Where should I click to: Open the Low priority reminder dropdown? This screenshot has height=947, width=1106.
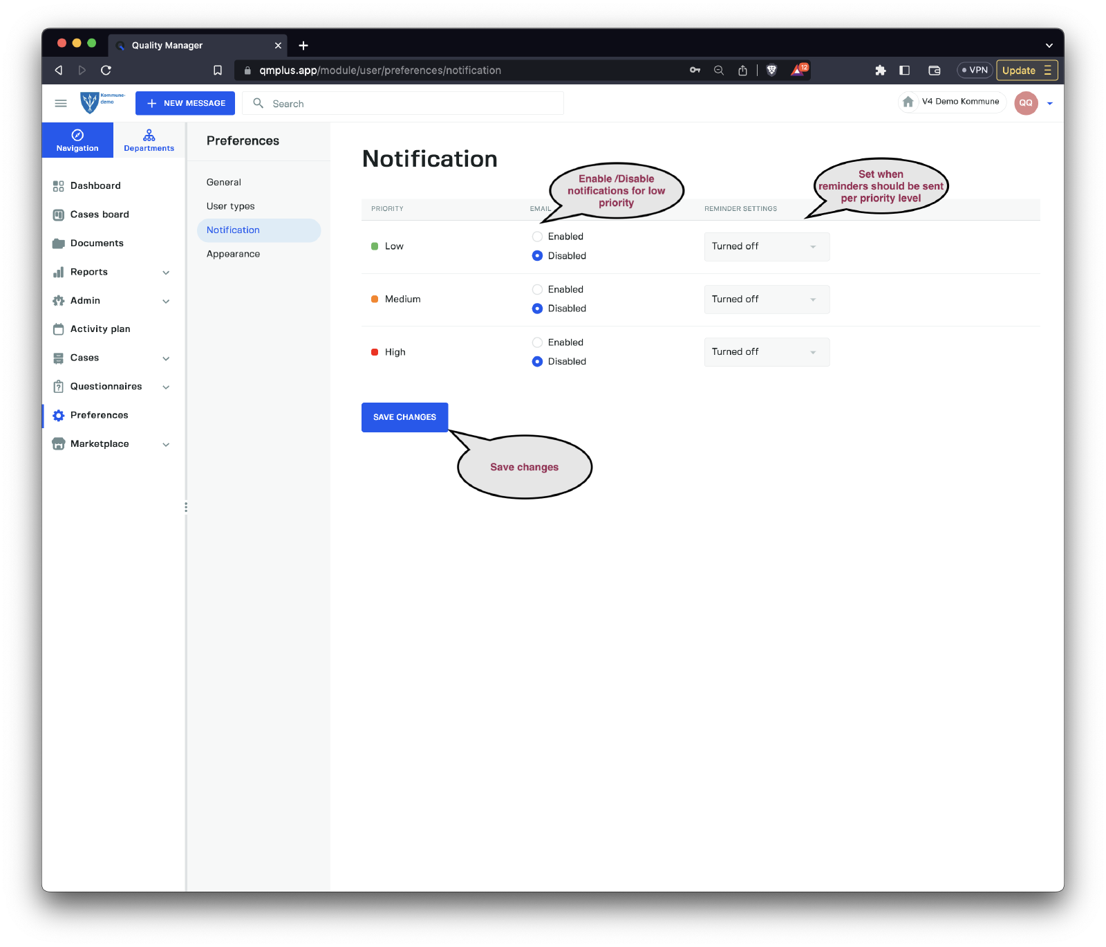[767, 247]
